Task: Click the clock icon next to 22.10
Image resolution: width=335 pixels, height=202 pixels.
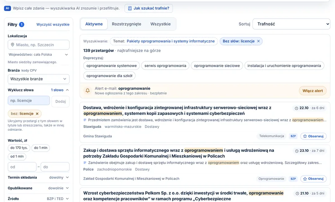Action: 296,108
